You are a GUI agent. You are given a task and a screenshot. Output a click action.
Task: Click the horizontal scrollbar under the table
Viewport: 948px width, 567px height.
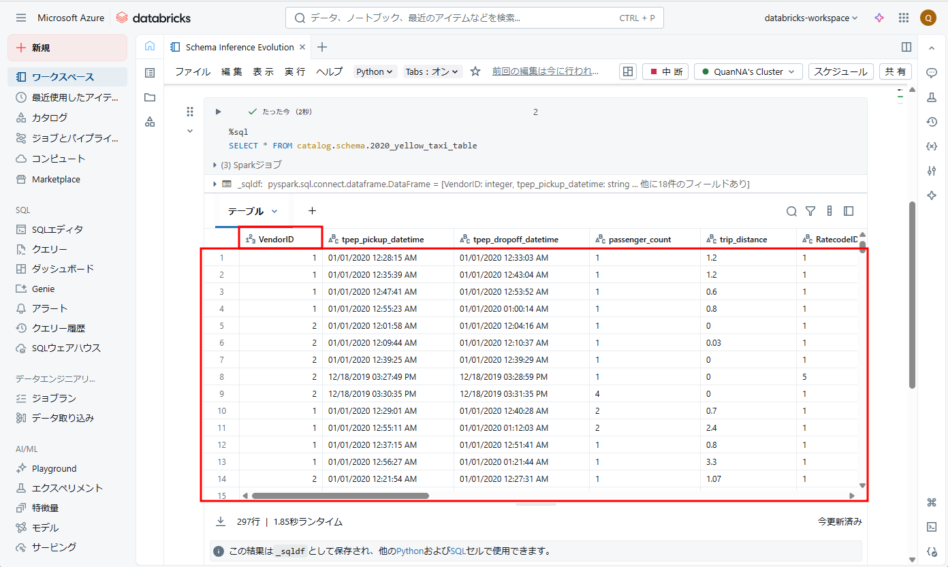pyautogui.click(x=340, y=496)
